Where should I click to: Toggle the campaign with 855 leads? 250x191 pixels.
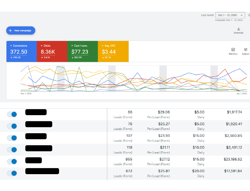[12, 161]
